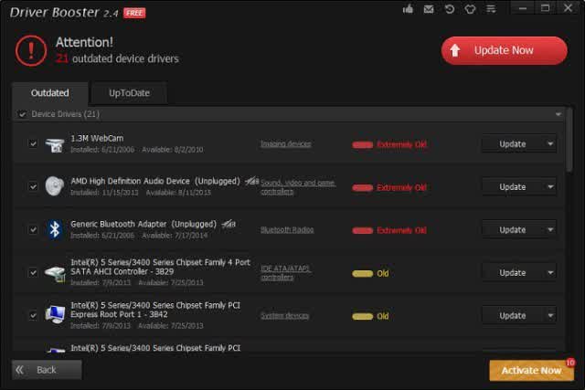Image resolution: width=585 pixels, height=390 pixels.
Task: Open Update dropdown arrow for AMD Audio
Action: click(550, 187)
